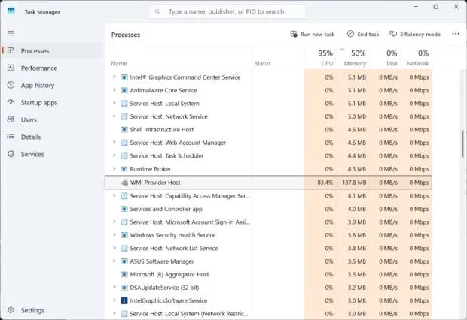Image resolution: width=467 pixels, height=320 pixels.
Task: Open the three-dot more options menu
Action: [456, 34]
